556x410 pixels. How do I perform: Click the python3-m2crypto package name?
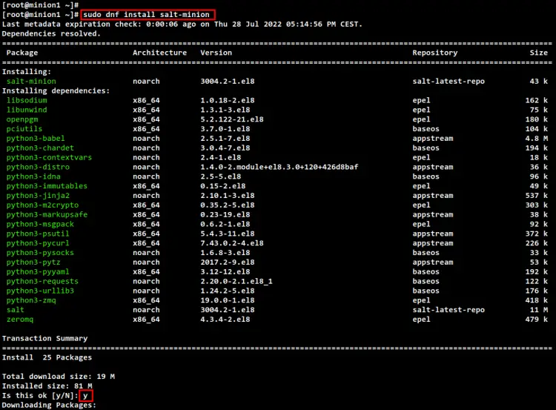pyautogui.click(x=42, y=205)
